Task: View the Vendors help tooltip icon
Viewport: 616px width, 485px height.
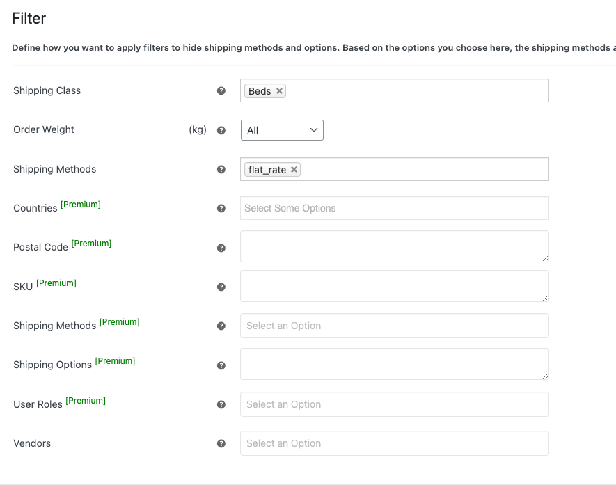Action: pos(221,444)
